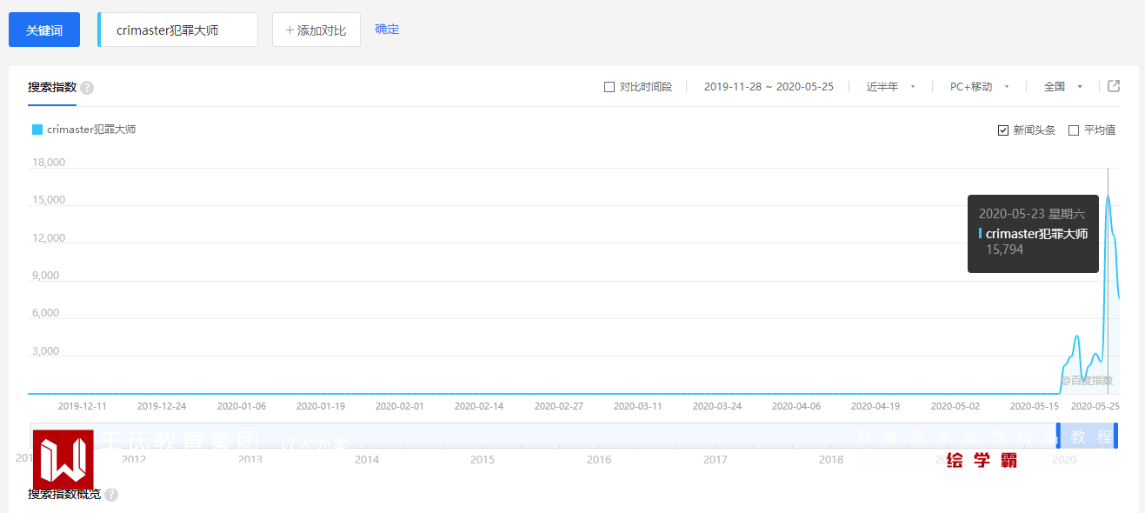Click the 2016 mark on the timeline
Screen dimensions: 1145x513
[599, 460]
